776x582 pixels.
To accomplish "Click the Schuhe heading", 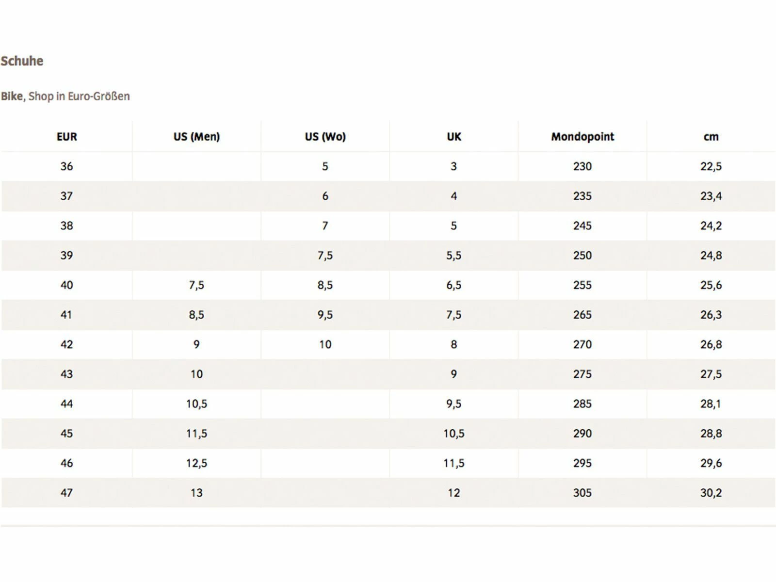I will [22, 61].
